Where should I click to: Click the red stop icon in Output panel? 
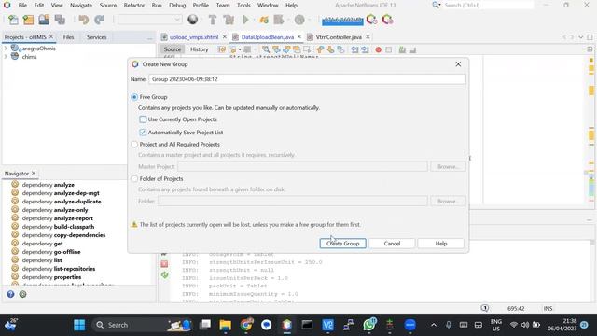[x=164, y=263]
